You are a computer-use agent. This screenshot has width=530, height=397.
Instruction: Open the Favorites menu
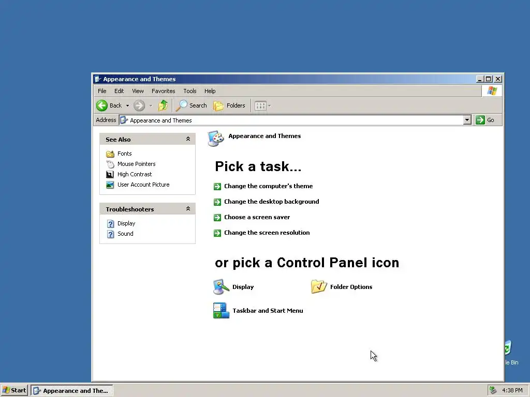163,91
